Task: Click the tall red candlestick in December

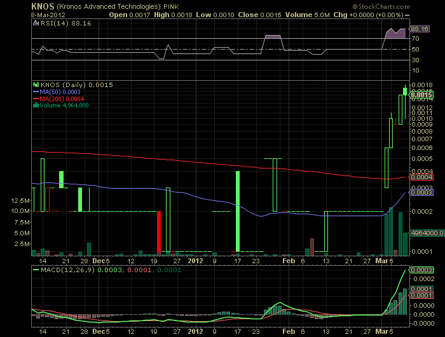Action: tap(159, 231)
